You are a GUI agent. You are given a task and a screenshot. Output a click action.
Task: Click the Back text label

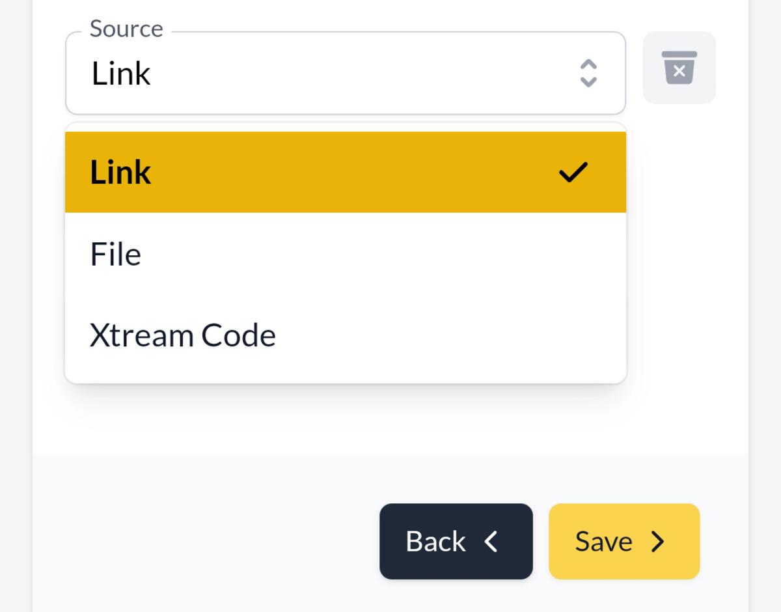(435, 541)
